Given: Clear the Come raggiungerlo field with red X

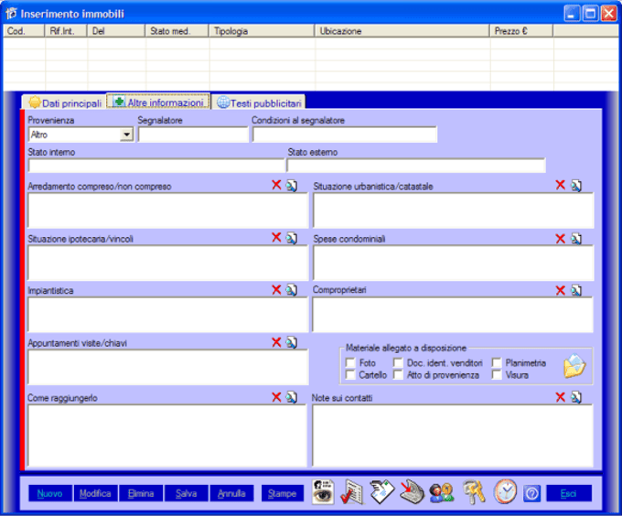Looking at the screenshot, I should (x=276, y=397).
